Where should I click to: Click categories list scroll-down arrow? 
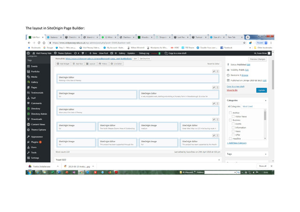click(265, 138)
